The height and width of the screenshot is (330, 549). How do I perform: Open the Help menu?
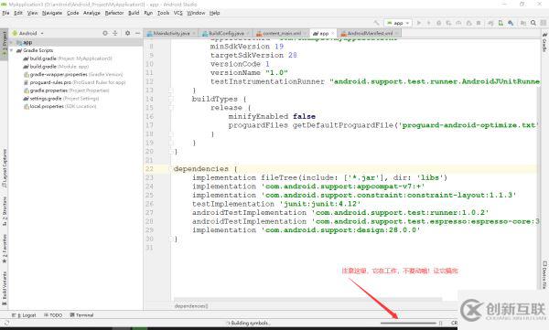(215, 13)
